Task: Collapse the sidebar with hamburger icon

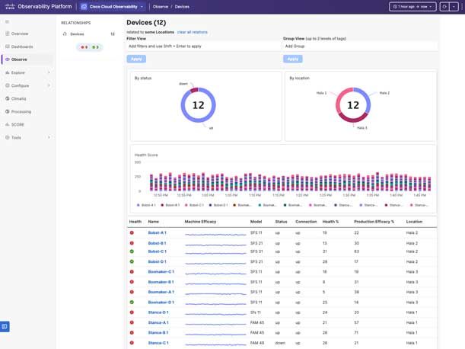Action: [8, 22]
